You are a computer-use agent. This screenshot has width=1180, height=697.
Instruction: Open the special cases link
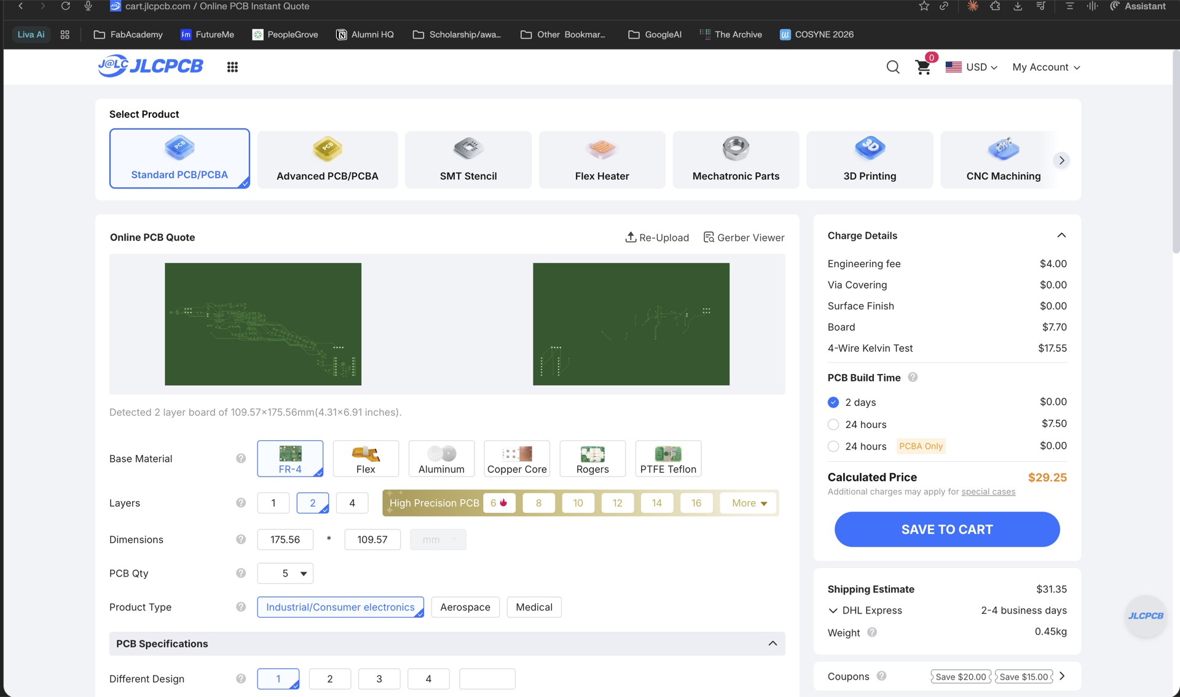[x=988, y=491]
